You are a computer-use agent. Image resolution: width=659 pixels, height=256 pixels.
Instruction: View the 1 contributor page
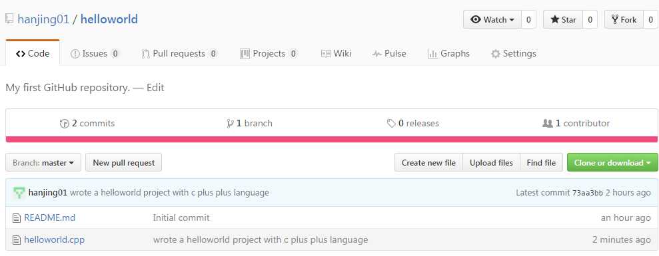576,124
